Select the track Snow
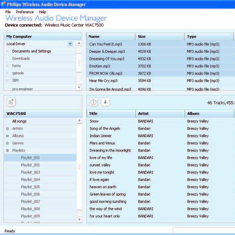This screenshot has width=235, height=235. tap(94, 121)
